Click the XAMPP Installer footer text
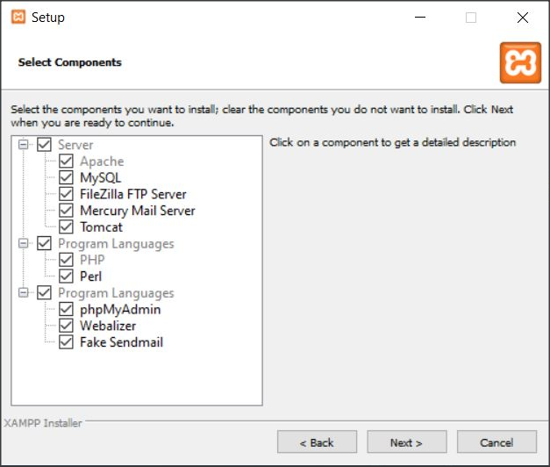550x467 pixels. [43, 423]
